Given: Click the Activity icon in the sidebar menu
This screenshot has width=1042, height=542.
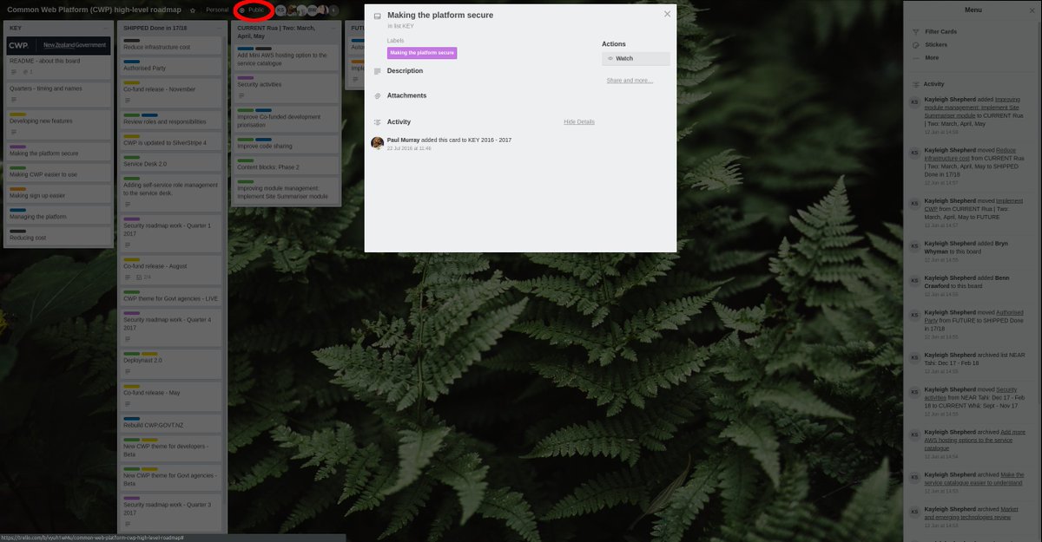Looking at the screenshot, I should point(915,85).
